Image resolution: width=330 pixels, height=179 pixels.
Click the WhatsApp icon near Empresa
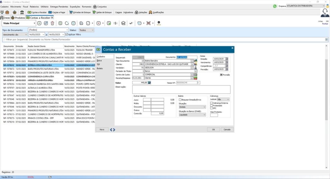(275, 6)
